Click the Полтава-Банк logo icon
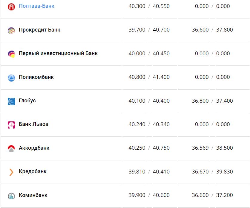The width and height of the screenshot is (250, 208). coord(11,7)
